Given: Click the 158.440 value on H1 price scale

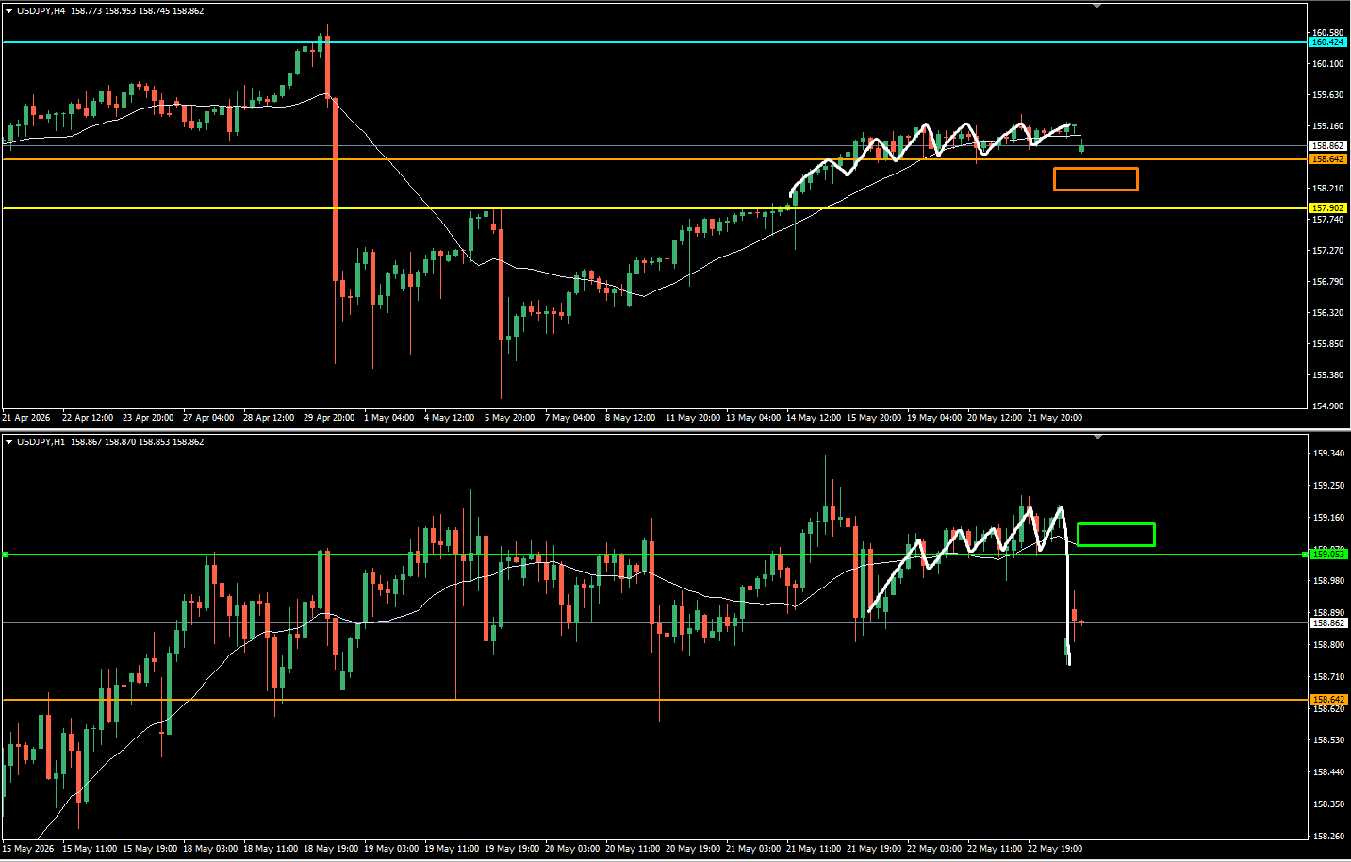Looking at the screenshot, I should (x=1327, y=772).
